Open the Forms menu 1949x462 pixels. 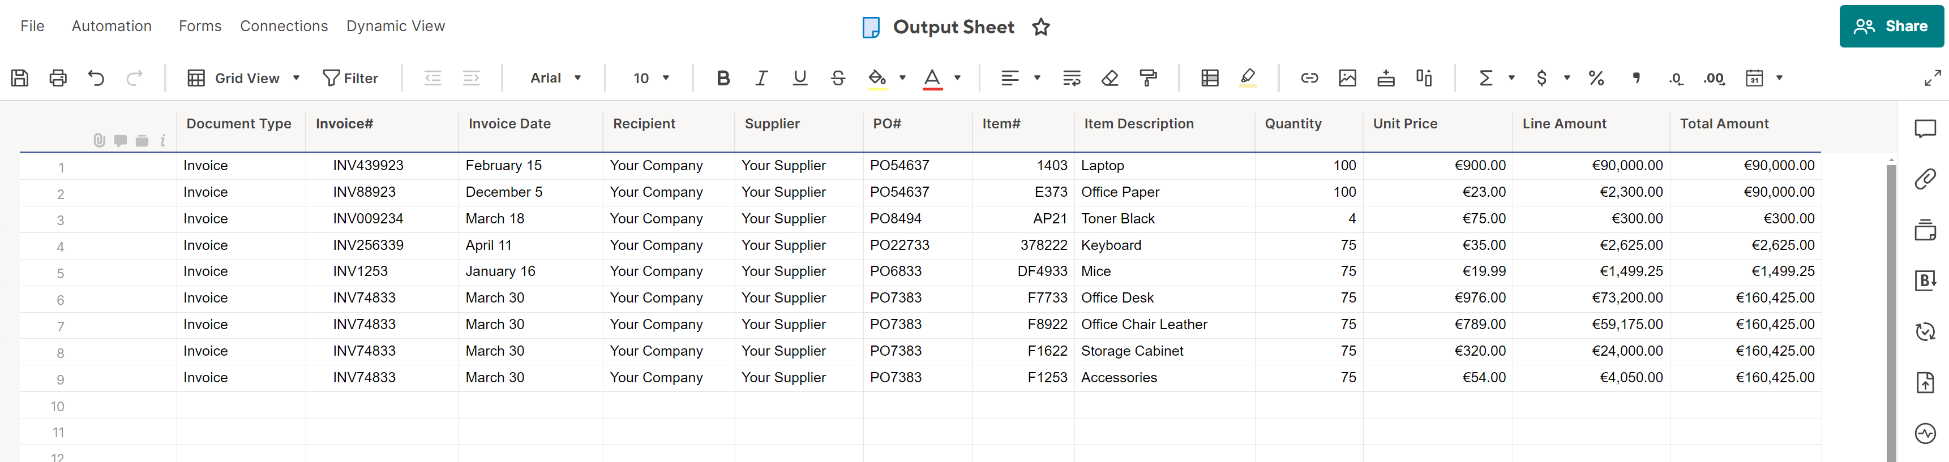click(200, 27)
